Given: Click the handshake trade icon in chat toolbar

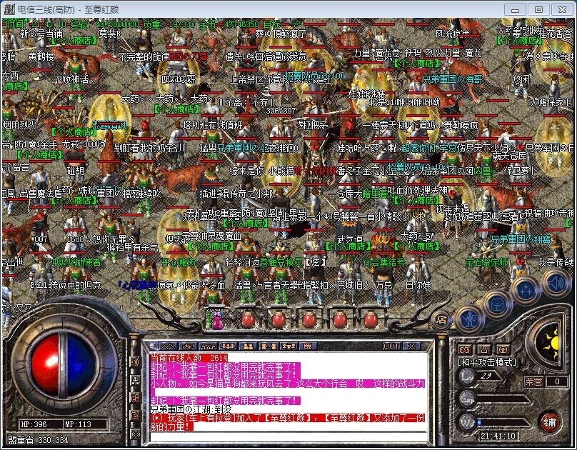Looking at the screenshot, I should pyautogui.click(x=189, y=346).
